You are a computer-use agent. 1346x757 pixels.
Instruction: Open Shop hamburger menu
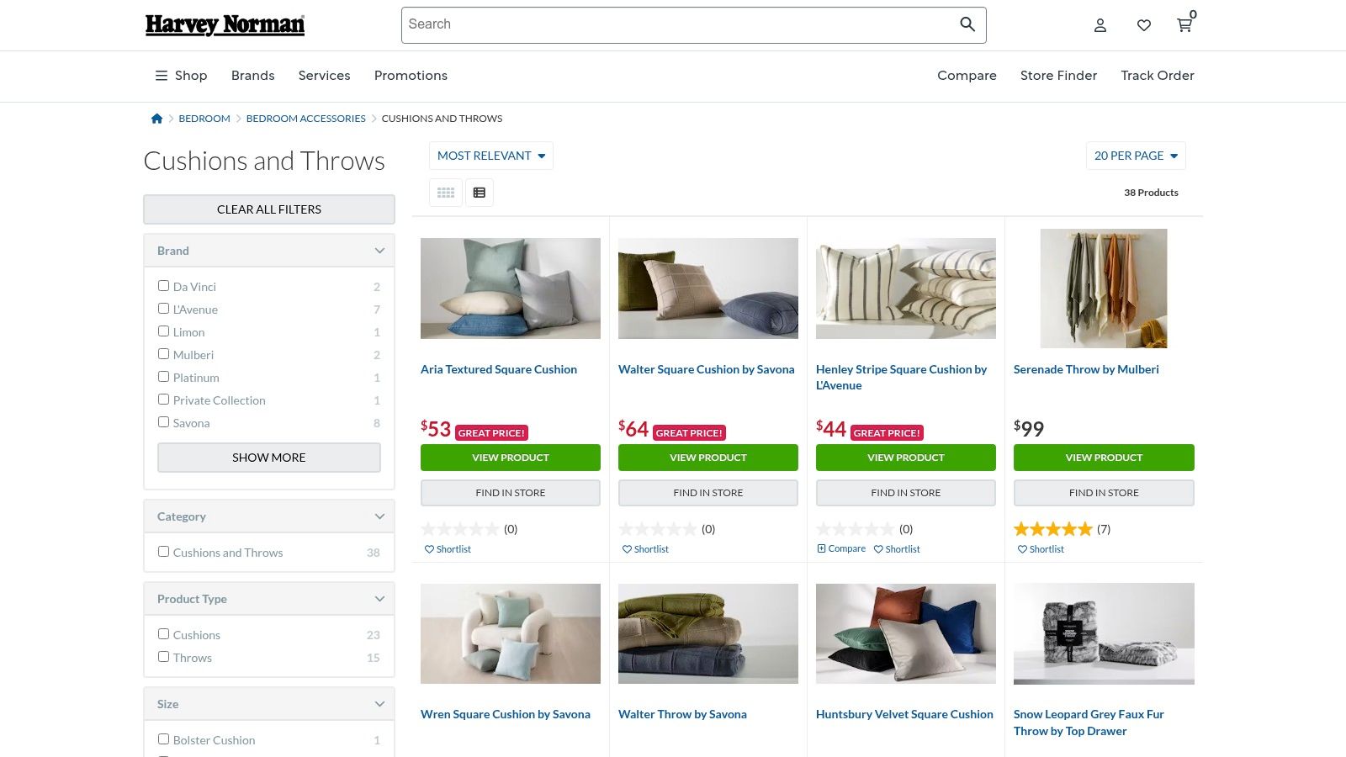[x=181, y=76]
